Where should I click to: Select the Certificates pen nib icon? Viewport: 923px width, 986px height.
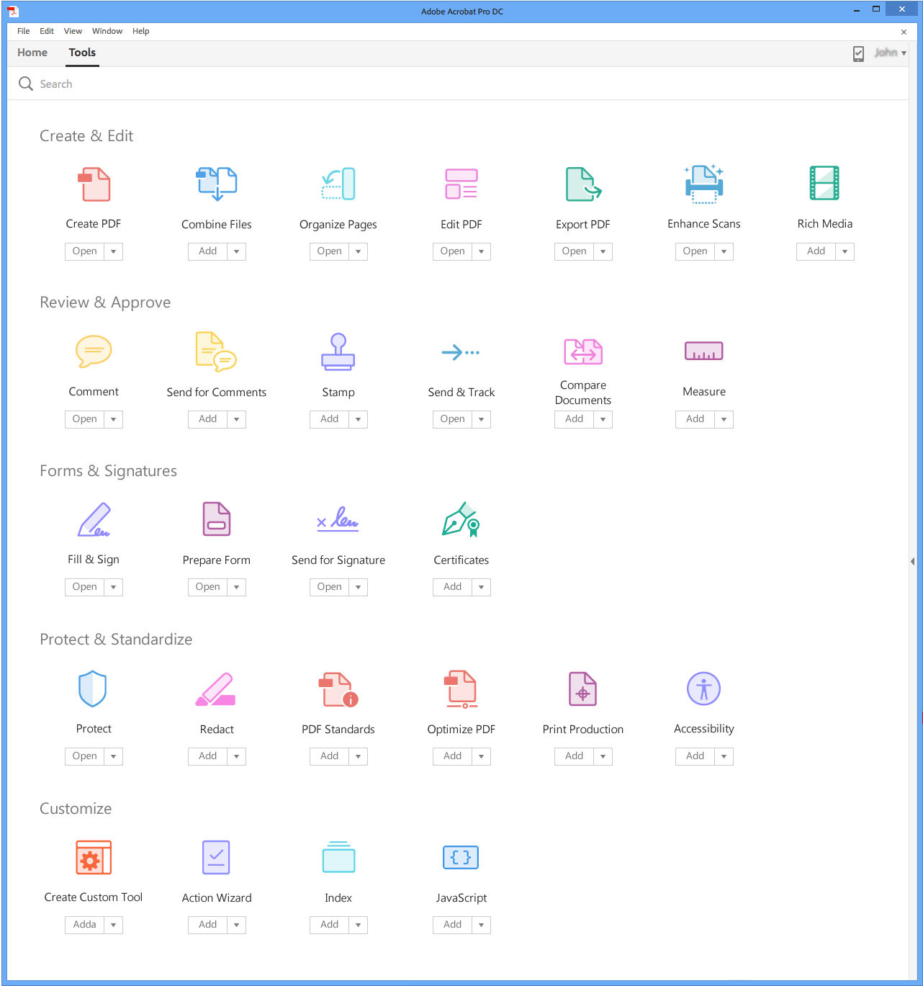pos(461,520)
